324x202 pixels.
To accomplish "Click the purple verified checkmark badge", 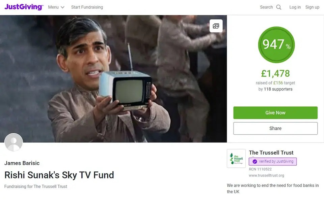I will (254, 161).
